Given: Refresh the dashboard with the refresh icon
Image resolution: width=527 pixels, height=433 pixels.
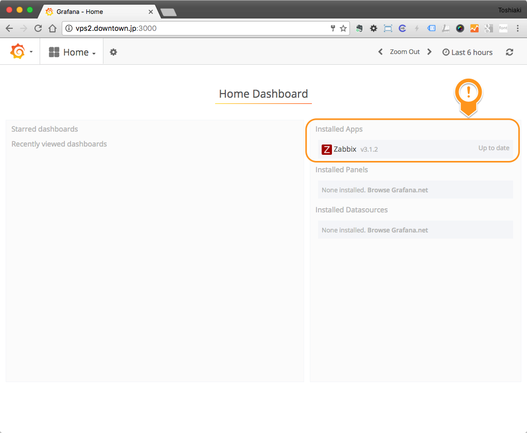Looking at the screenshot, I should coord(510,52).
